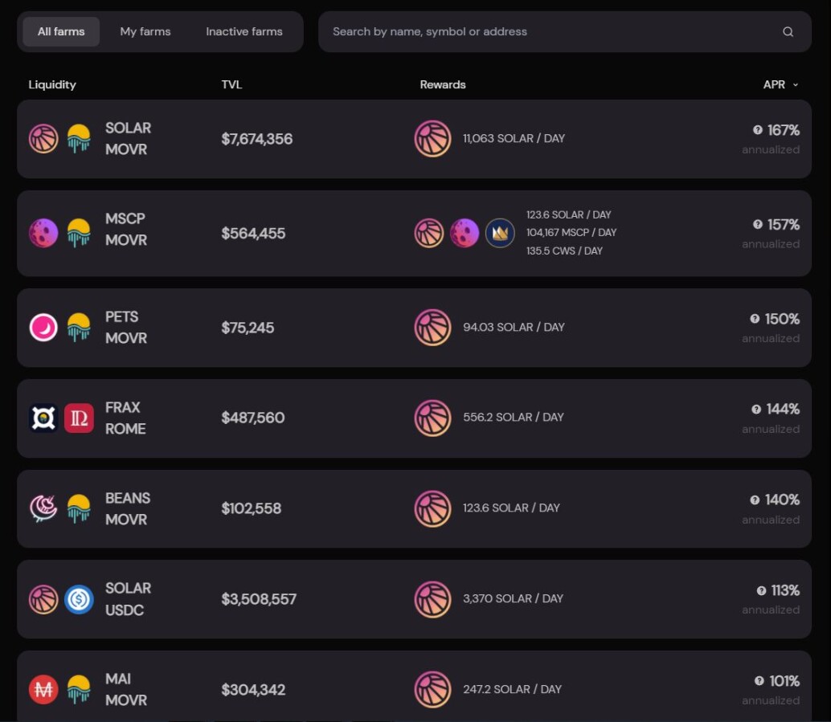Sort farms by the APR dropdown arrow

795,85
